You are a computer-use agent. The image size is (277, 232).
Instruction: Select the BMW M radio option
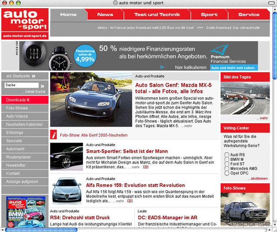coord(227,159)
